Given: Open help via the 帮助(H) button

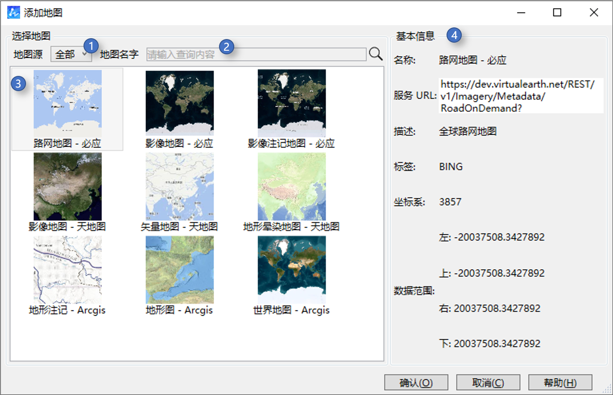Looking at the screenshot, I should coord(560,382).
